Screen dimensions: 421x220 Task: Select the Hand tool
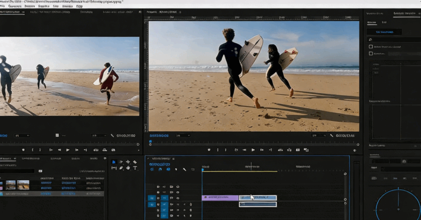128,168
